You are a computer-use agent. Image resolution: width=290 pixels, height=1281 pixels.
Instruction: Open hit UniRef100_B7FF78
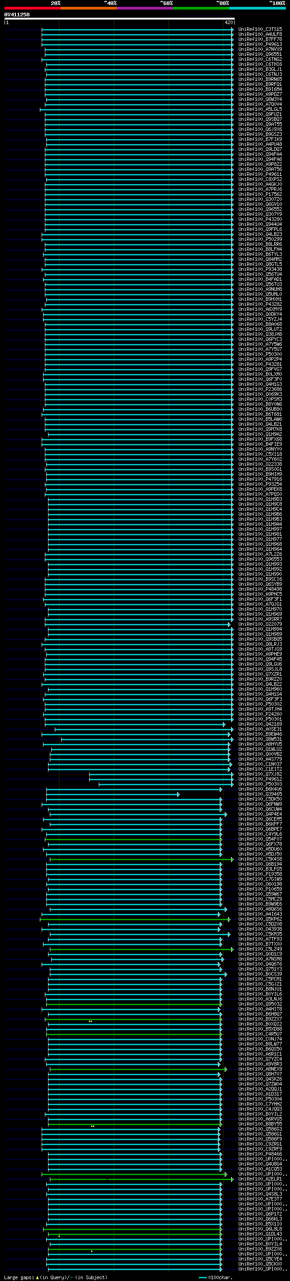(x=260, y=39)
